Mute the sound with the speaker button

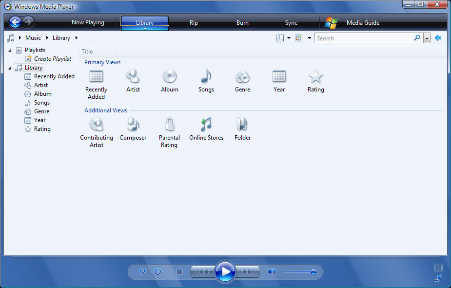pyautogui.click(x=272, y=272)
